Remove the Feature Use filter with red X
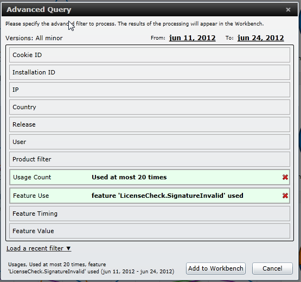This screenshot has width=301, height=282. click(285, 196)
